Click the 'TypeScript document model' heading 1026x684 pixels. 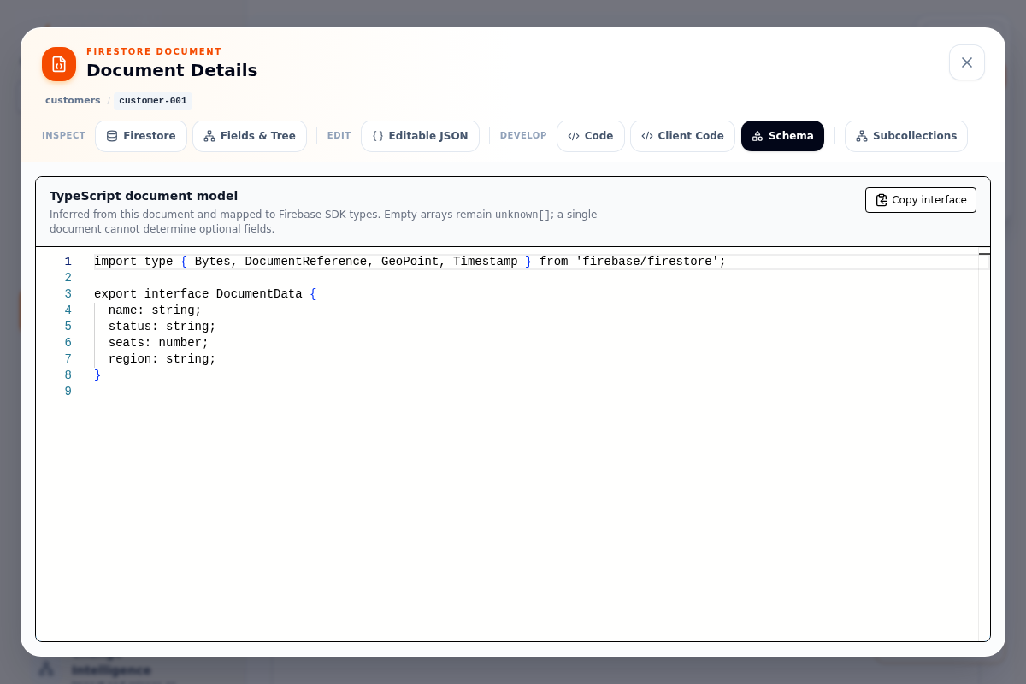tap(144, 196)
